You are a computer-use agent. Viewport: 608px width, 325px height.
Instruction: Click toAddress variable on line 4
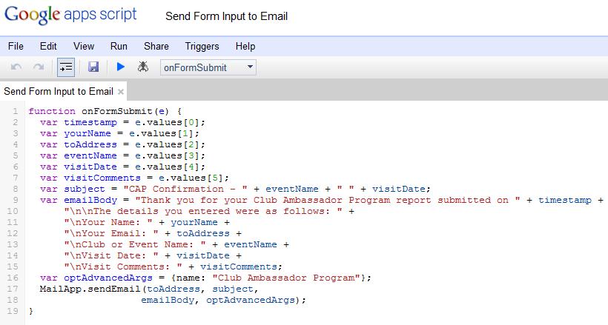90,144
